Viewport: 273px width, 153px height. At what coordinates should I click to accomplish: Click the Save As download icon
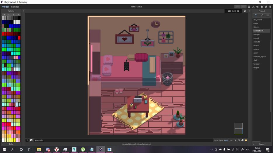[253, 7]
